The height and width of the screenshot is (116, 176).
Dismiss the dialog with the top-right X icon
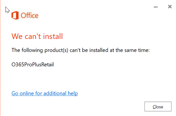tap(170, 7)
